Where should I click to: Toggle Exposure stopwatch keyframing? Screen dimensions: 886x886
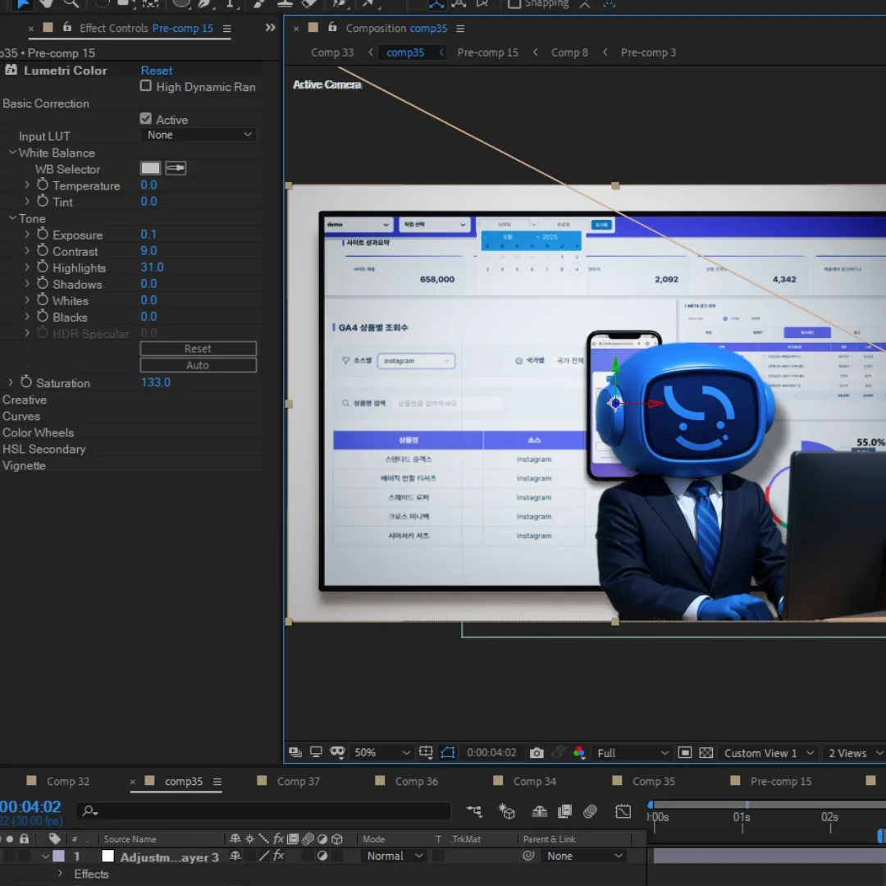[x=43, y=234]
